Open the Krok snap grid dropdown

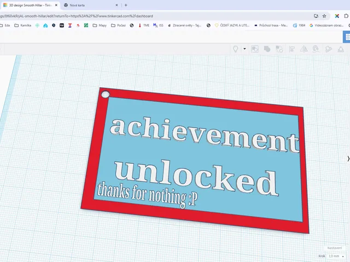(336, 256)
